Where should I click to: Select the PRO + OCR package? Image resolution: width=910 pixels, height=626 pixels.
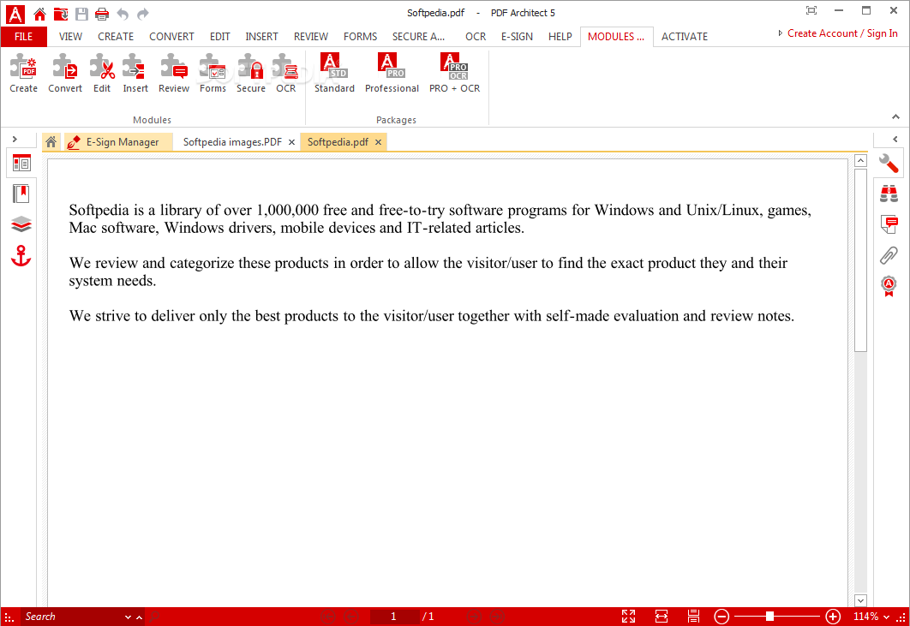point(454,73)
